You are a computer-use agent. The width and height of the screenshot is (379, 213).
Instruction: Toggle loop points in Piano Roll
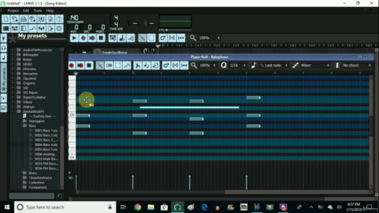point(175,66)
